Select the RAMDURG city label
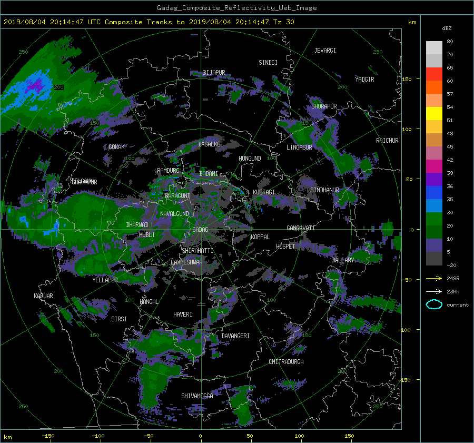Image resolution: width=474 pixels, height=443 pixels. pyautogui.click(x=168, y=171)
